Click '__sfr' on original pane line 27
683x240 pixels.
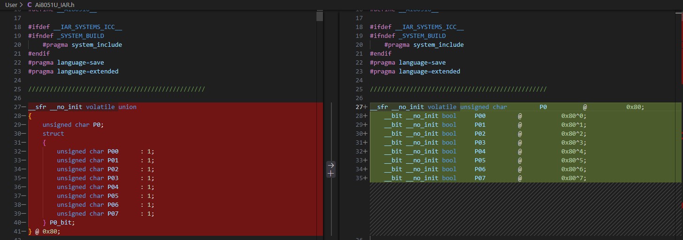pyautogui.click(x=37, y=107)
